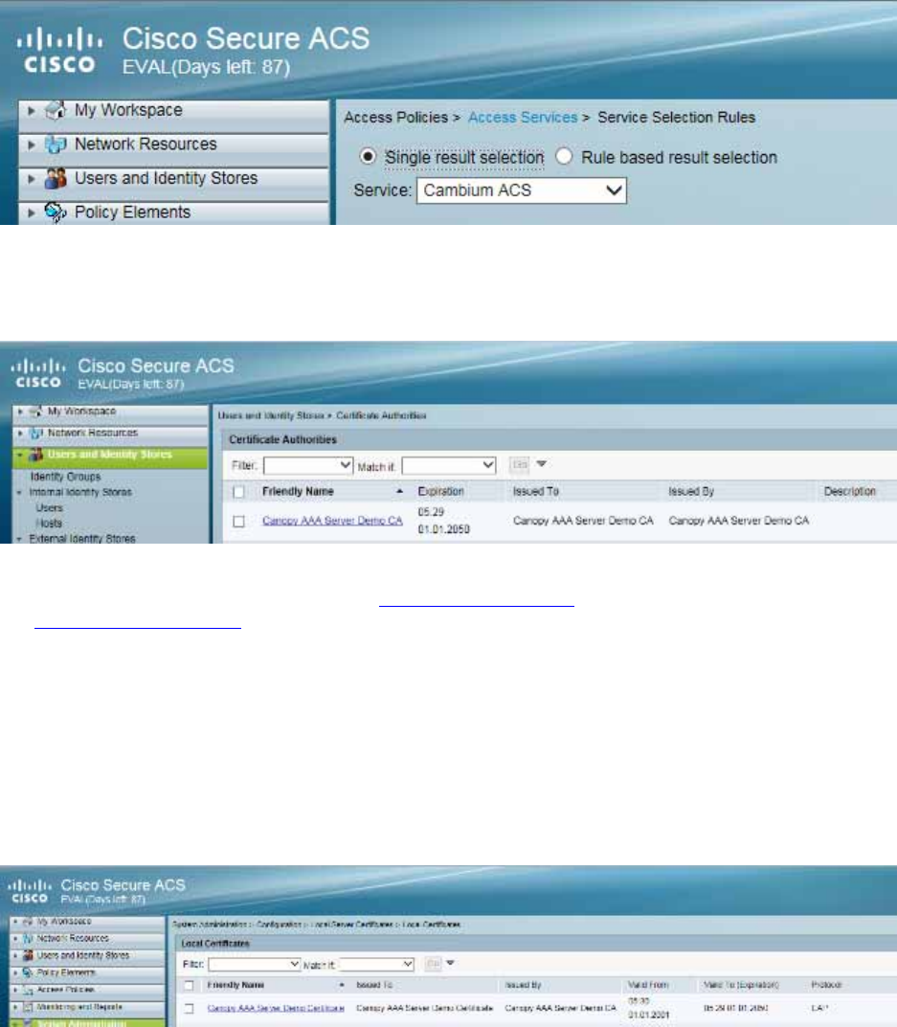This screenshot has height=1027, width=897.
Task: Expand Network Resources arrow in top screenshot
Action: [x=31, y=145]
